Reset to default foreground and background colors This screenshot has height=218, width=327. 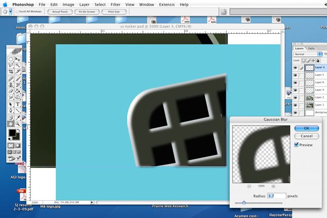(x=10, y=139)
